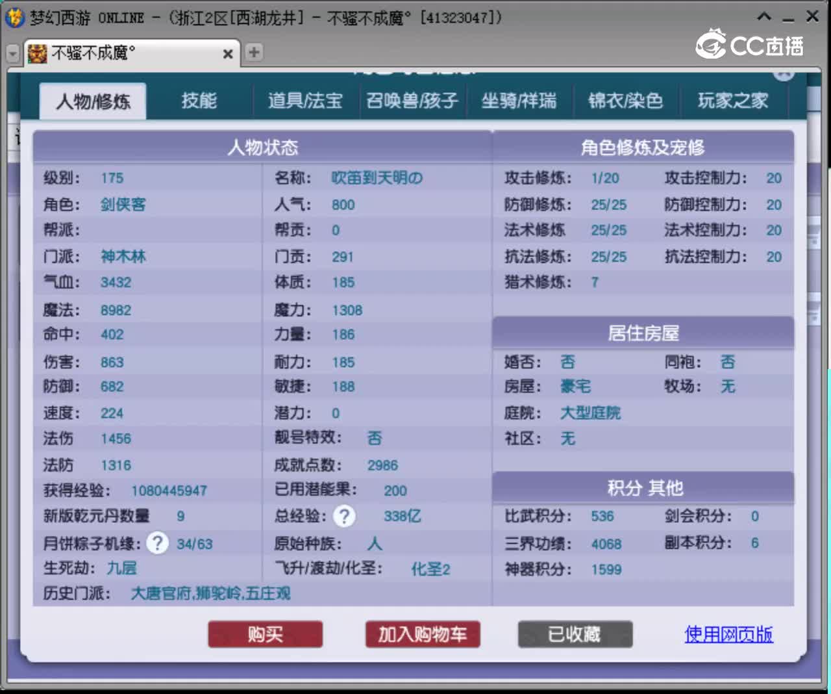Switch to the 坐骑/祥瑞 tab
The image size is (831, 694).
pyautogui.click(x=519, y=101)
